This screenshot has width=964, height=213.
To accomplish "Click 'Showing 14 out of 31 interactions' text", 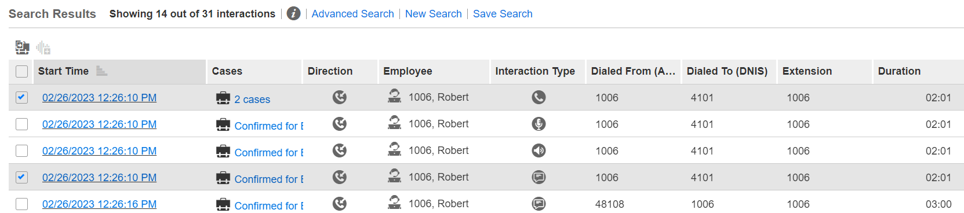I will 192,14.
